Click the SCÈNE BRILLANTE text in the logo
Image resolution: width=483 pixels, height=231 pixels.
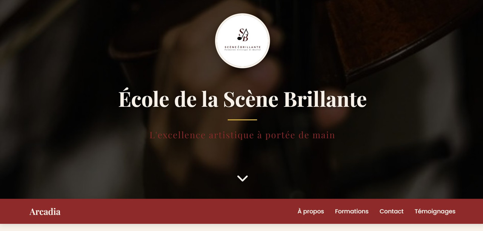242,47
